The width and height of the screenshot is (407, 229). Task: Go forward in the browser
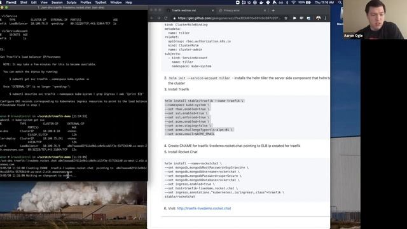click(x=158, y=18)
